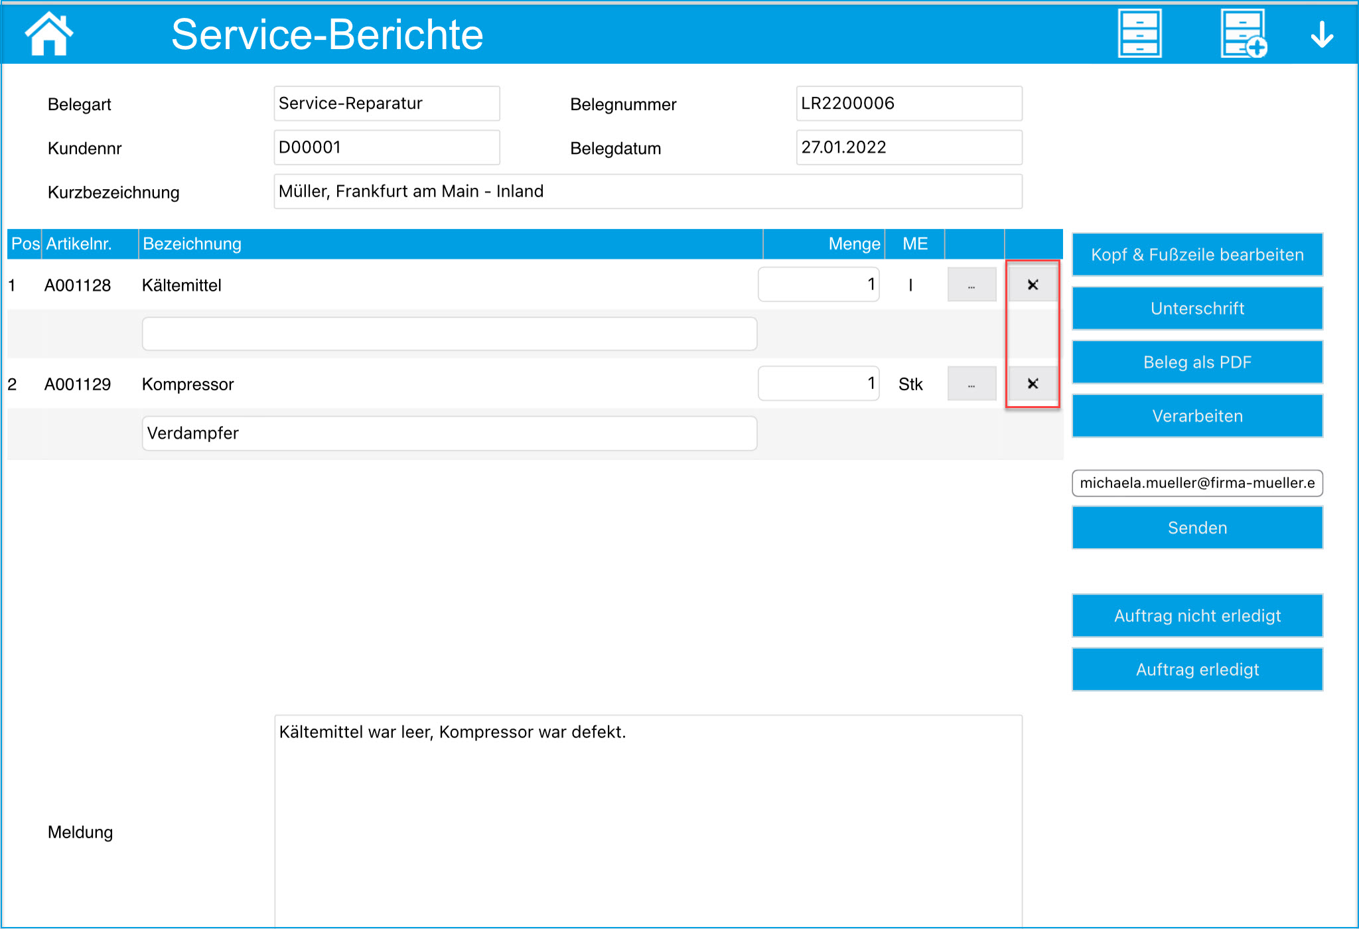Edit Menge field for Kältemittel
Viewport: 1359px width, 929px height.
click(x=819, y=285)
